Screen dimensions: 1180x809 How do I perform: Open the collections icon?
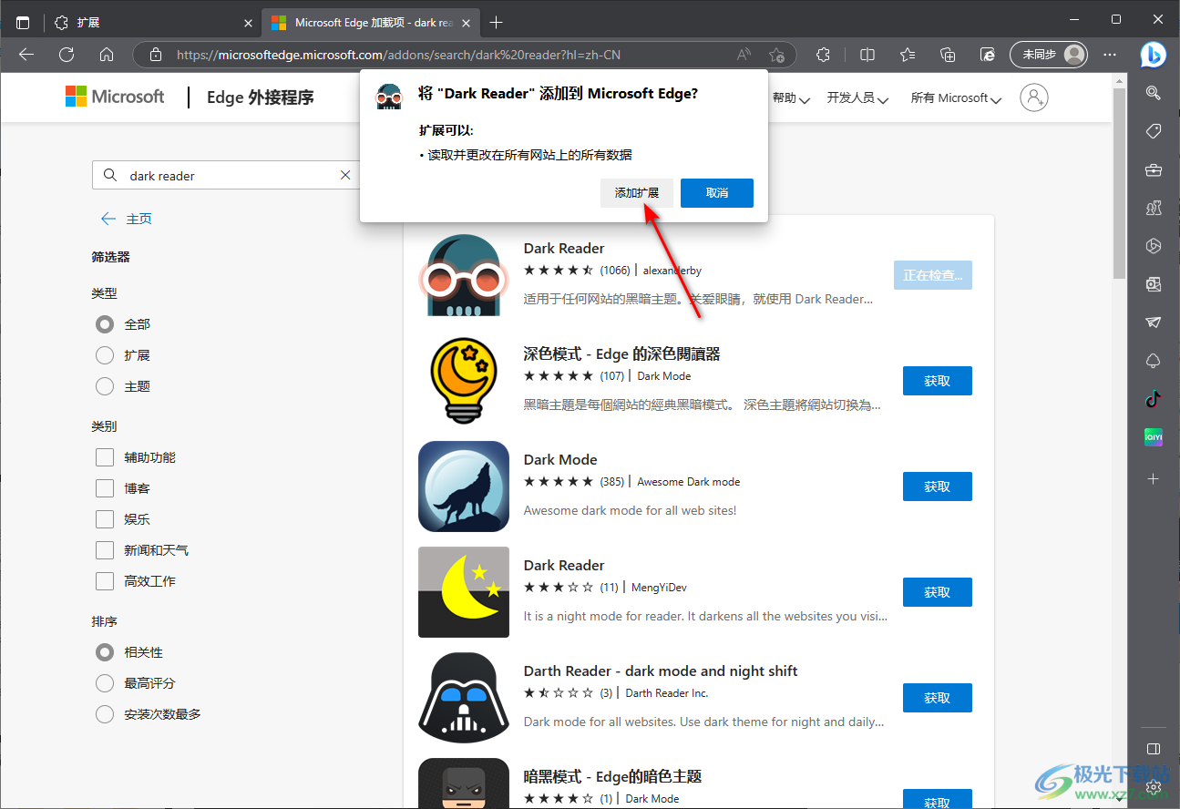[948, 55]
